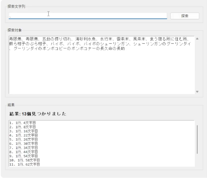This screenshot has width=207, height=178.
Task: Click the down arrow of 探索対象 scrollbar
Action: (197, 92)
